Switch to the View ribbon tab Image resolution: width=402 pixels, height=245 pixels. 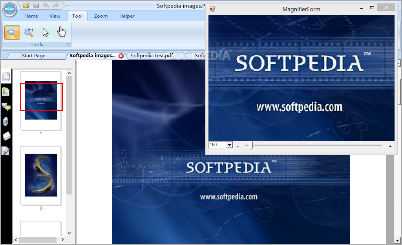pos(55,16)
